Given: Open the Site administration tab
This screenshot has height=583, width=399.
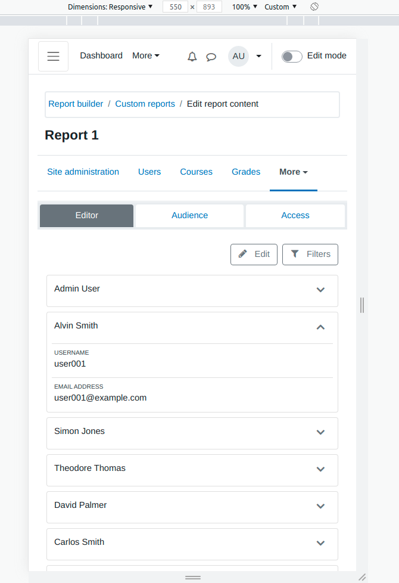Looking at the screenshot, I should [x=83, y=172].
